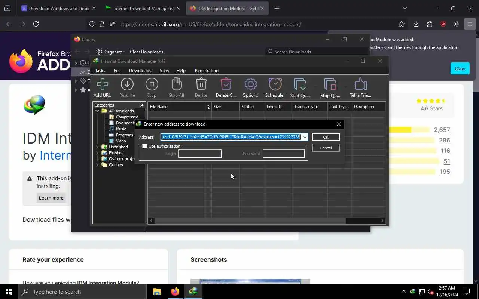The image size is (479, 299).
Task: Reload the current page
Action: click(36, 24)
